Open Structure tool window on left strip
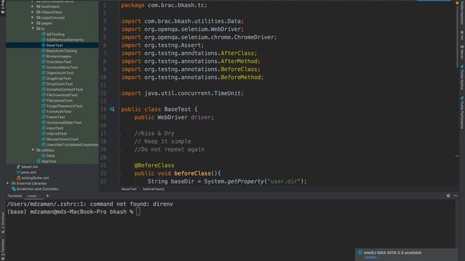465x261 pixels. (3, 222)
